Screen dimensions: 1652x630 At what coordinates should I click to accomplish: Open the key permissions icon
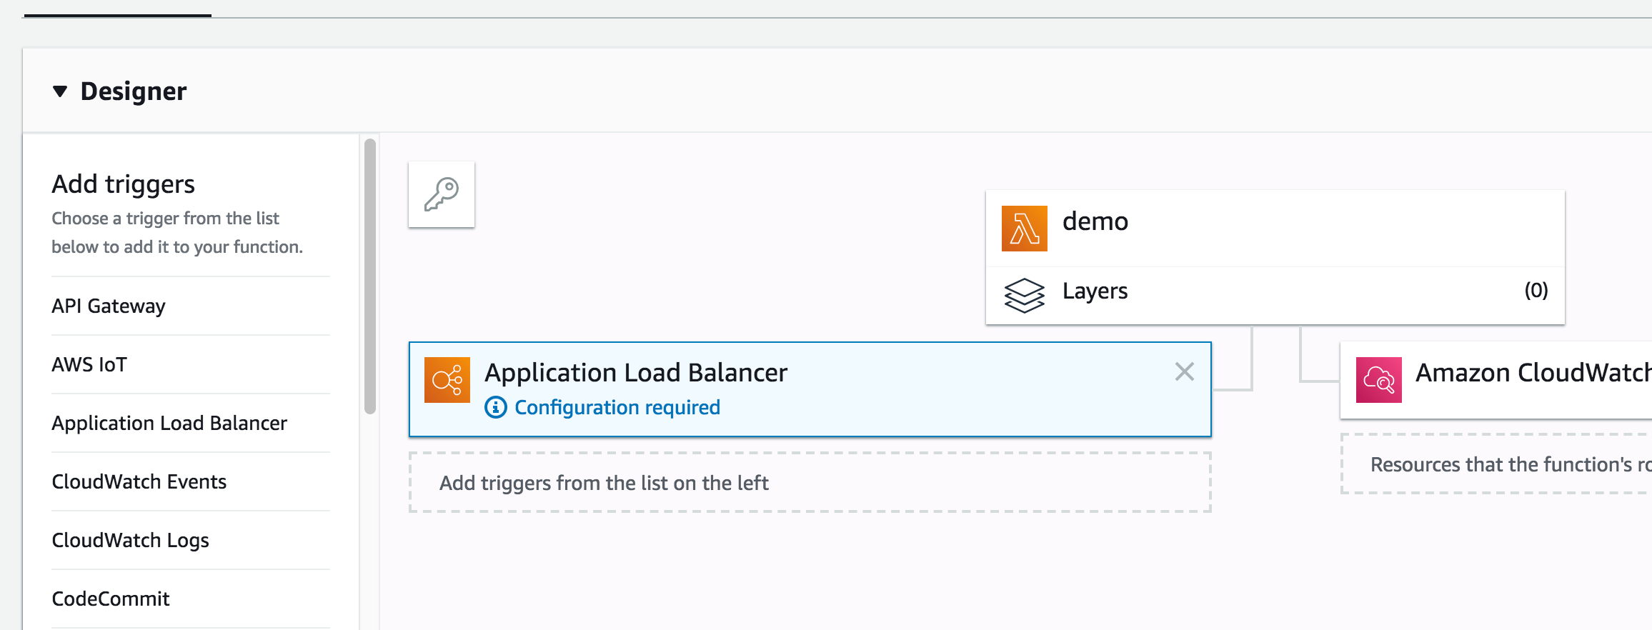tap(442, 194)
